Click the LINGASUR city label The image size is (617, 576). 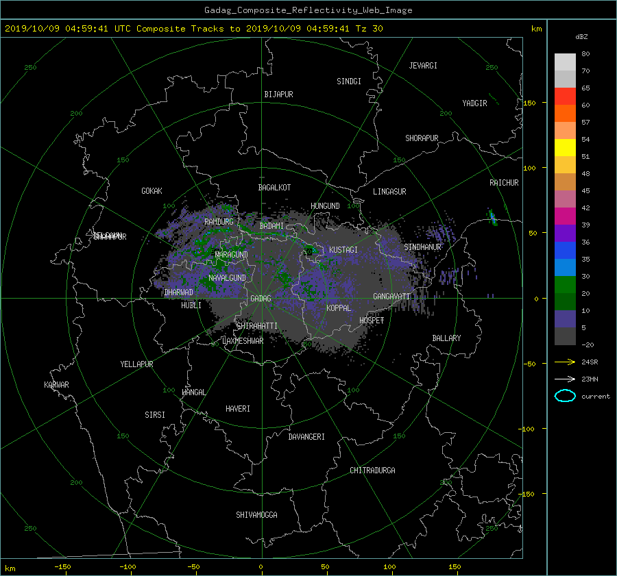389,192
